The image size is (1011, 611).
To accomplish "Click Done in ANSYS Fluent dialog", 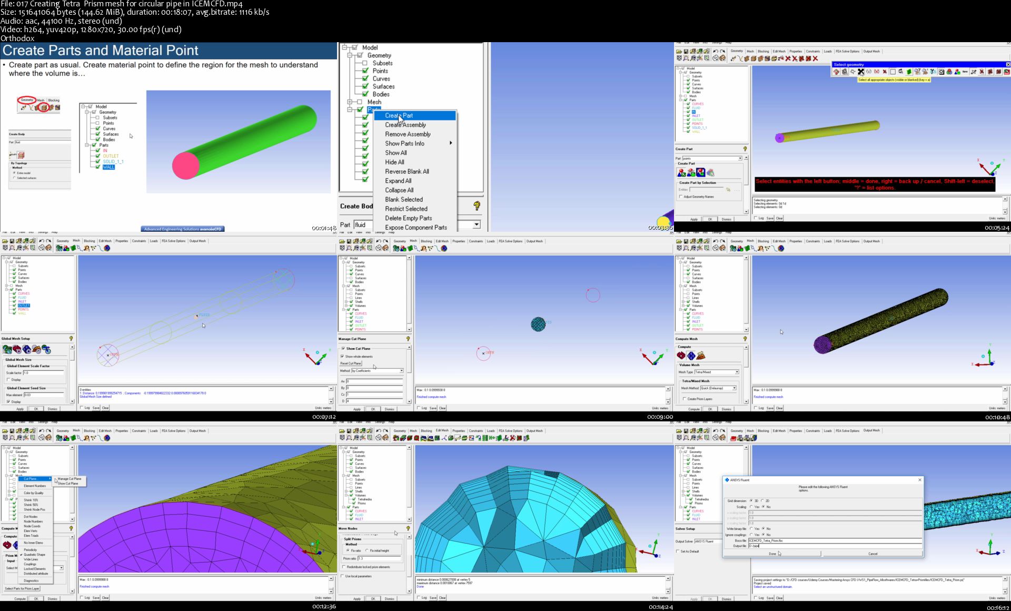I will pos(772,554).
